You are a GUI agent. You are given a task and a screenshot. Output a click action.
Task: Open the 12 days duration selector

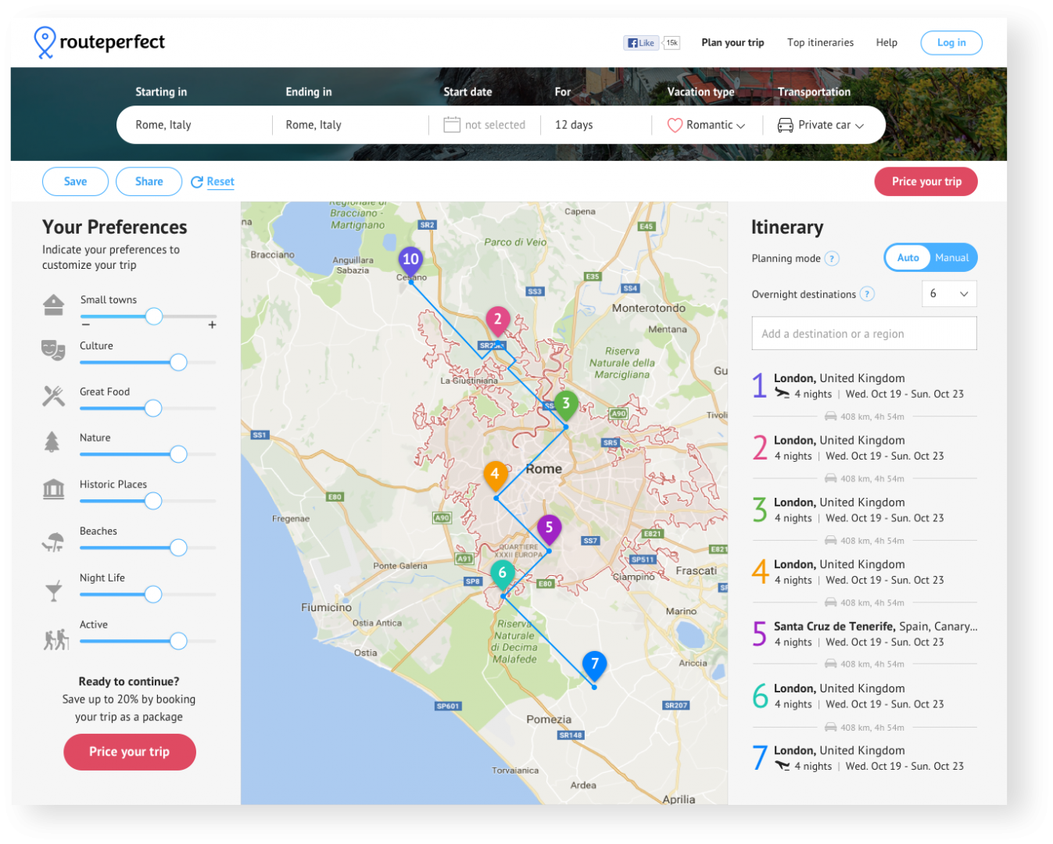click(595, 125)
